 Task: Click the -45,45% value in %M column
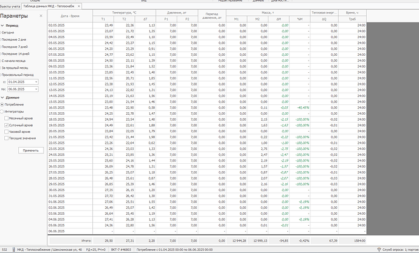pos(303,107)
